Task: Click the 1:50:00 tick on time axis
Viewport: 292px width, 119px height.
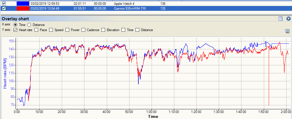Action: (264, 112)
